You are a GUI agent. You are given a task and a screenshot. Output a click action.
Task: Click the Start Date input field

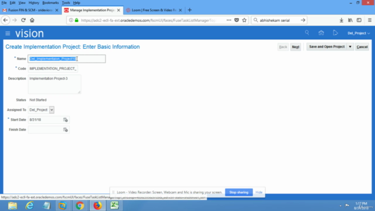(x=46, y=120)
